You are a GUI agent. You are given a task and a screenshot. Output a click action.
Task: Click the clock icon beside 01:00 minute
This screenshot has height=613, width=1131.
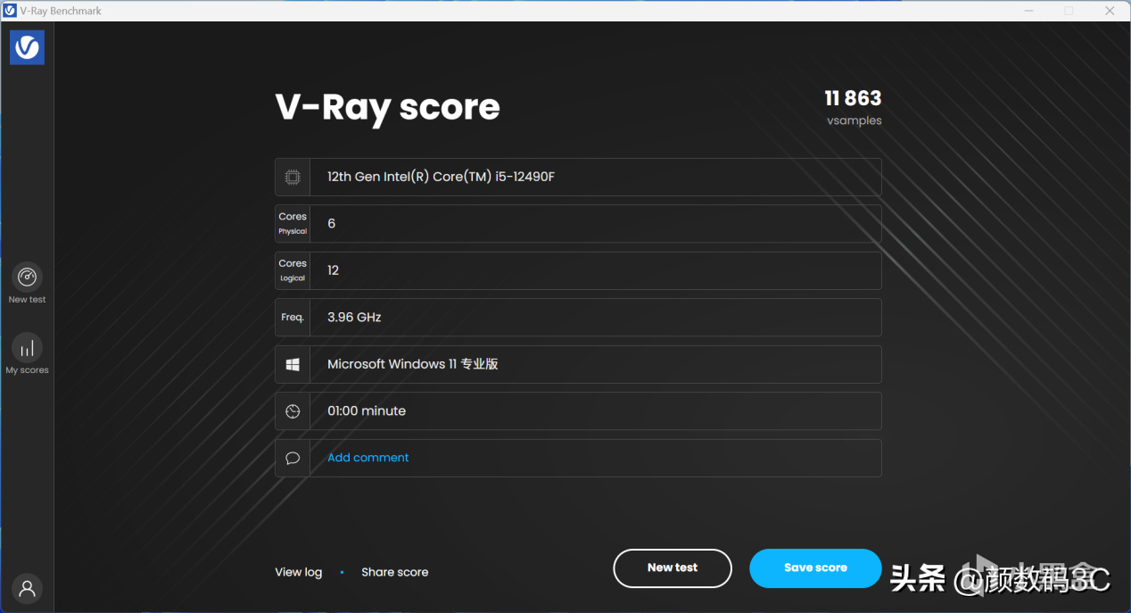coord(293,411)
